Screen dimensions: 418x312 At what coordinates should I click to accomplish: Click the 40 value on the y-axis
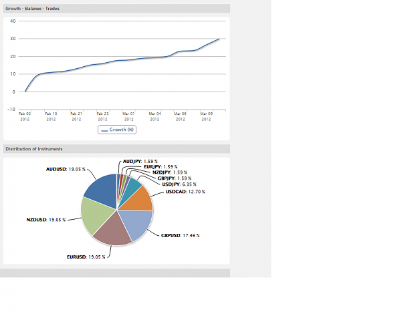coord(13,21)
